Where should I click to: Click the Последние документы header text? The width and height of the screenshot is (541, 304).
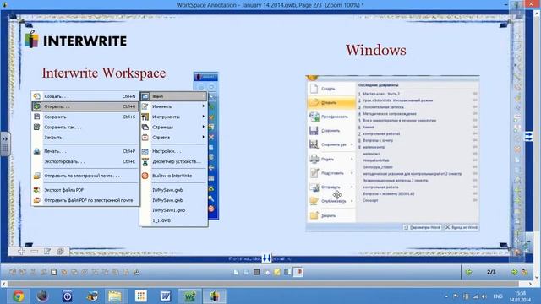(x=378, y=84)
